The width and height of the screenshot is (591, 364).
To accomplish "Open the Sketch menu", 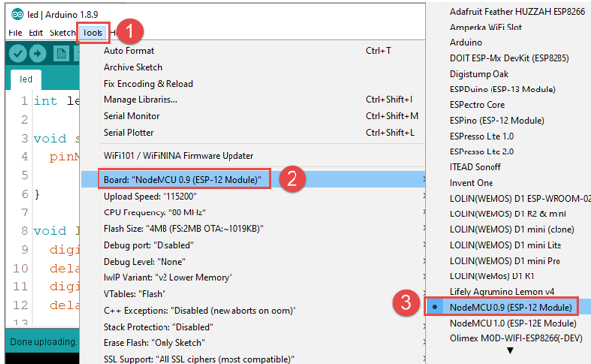I will [x=63, y=33].
